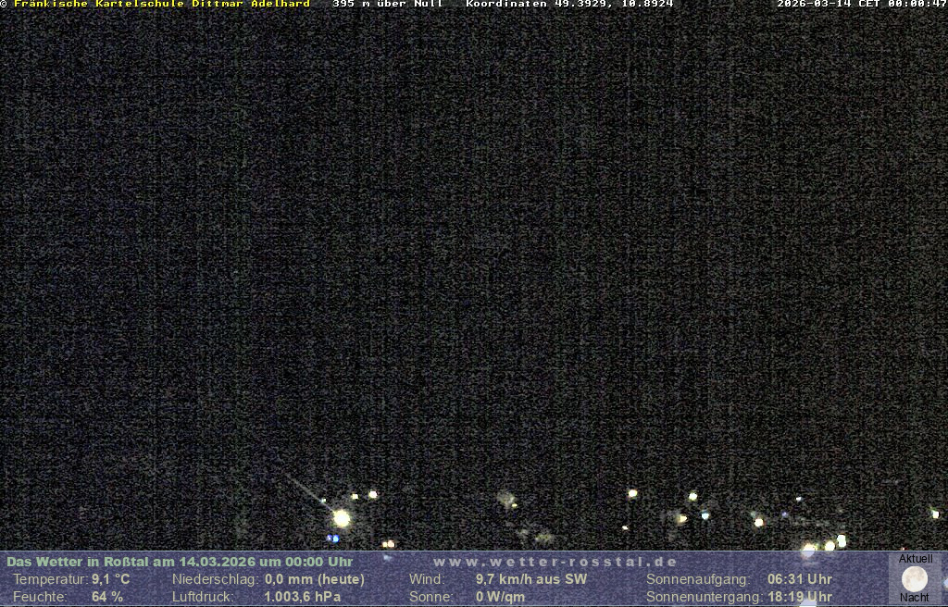Click the wind reading 9,7 km/h aus SW
Image resolution: width=948 pixels, height=607 pixels.
click(530, 579)
